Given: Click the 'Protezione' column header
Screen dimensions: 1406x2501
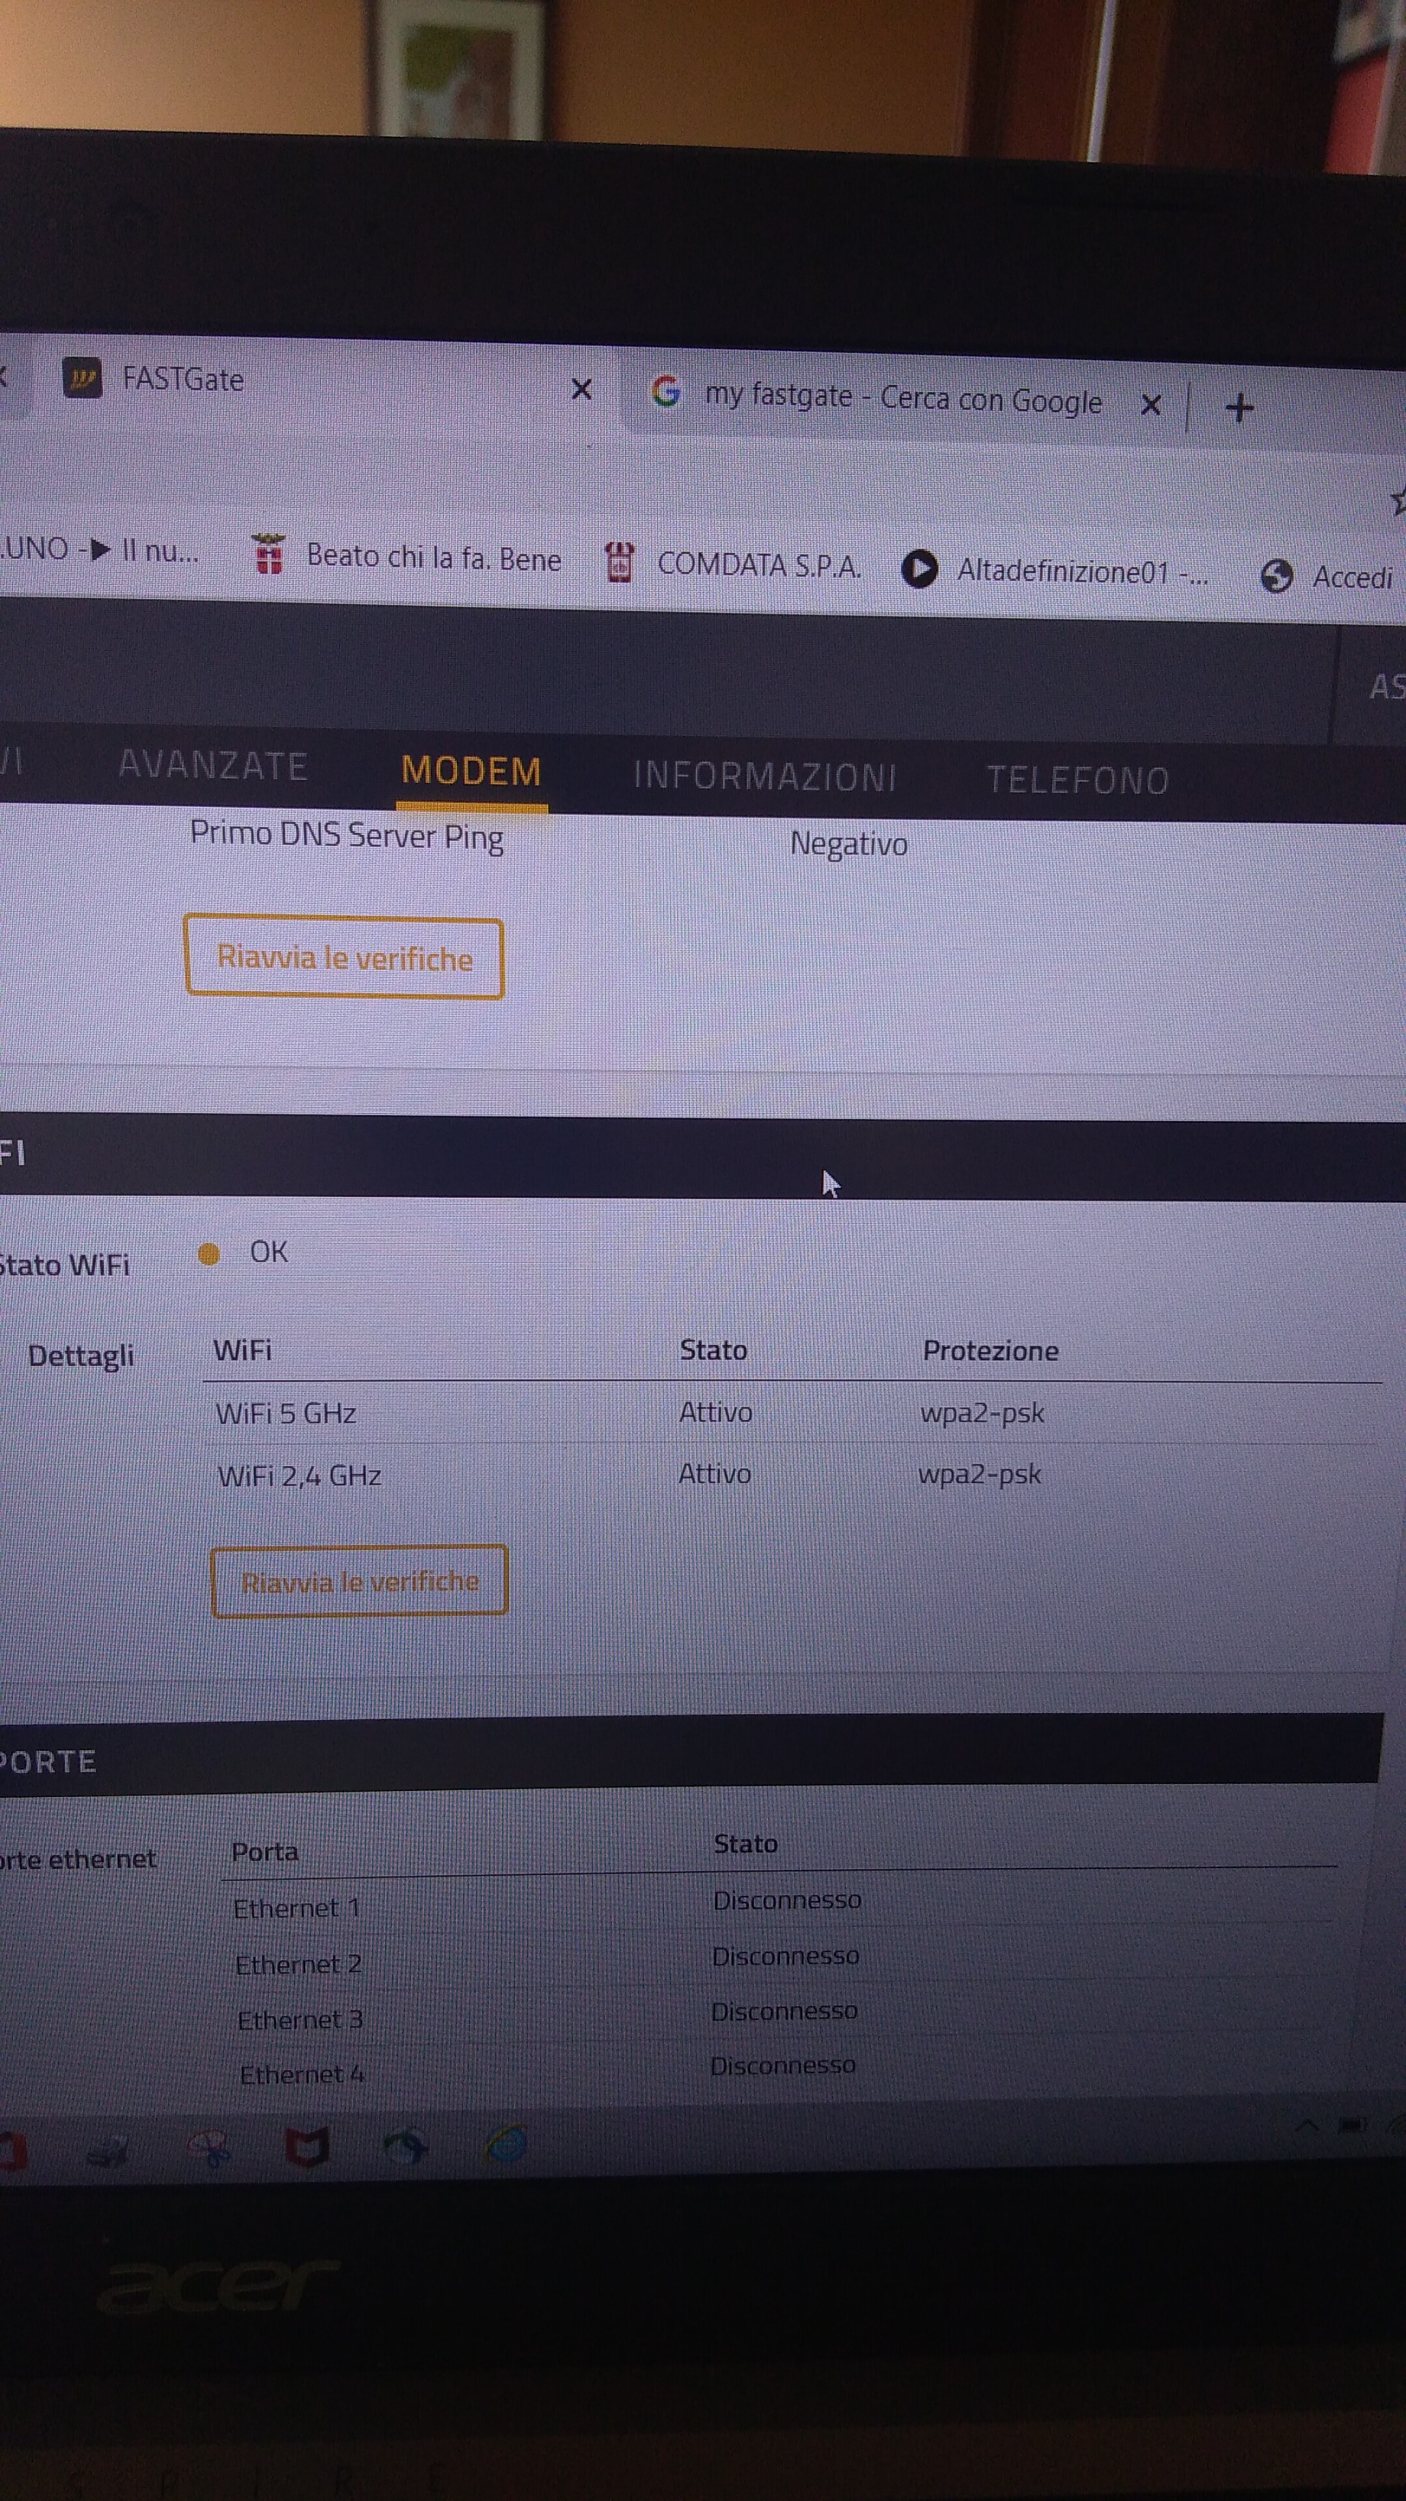Looking at the screenshot, I should (x=991, y=1351).
